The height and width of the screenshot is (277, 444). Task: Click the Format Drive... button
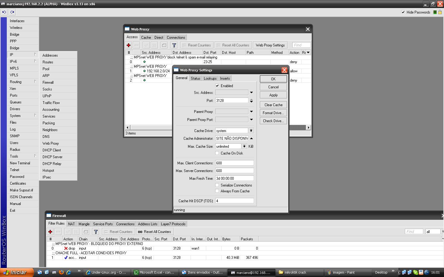tap(273, 113)
